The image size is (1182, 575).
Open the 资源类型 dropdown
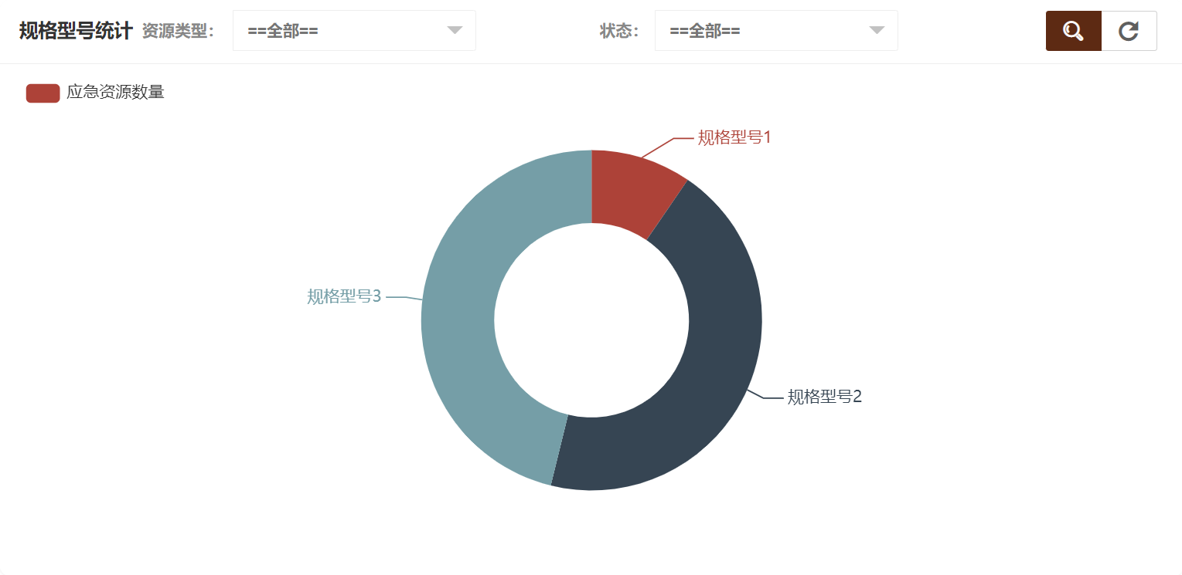pyautogui.click(x=354, y=31)
